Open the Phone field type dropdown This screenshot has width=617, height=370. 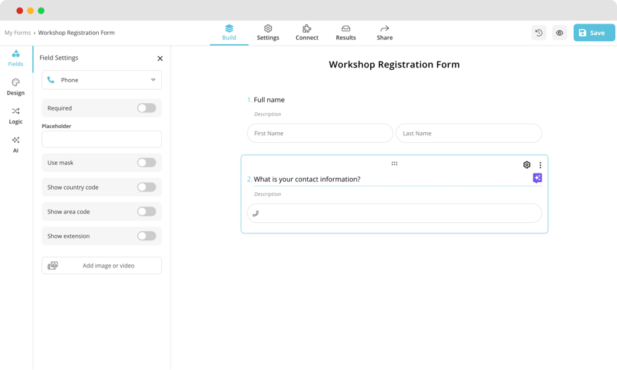click(x=101, y=80)
